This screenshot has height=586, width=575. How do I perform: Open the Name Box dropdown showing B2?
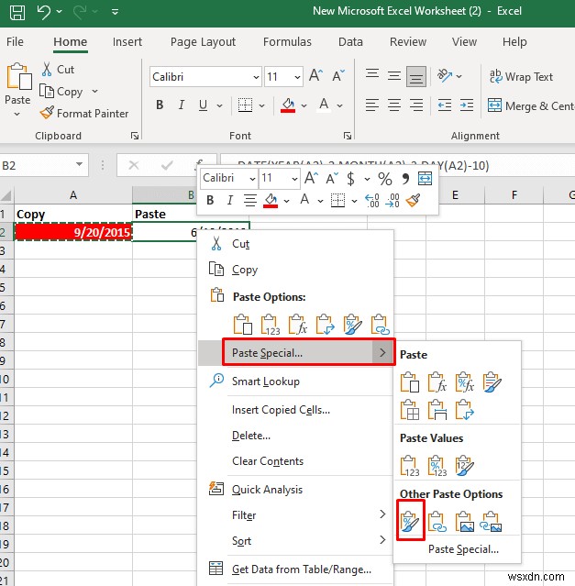[79, 164]
